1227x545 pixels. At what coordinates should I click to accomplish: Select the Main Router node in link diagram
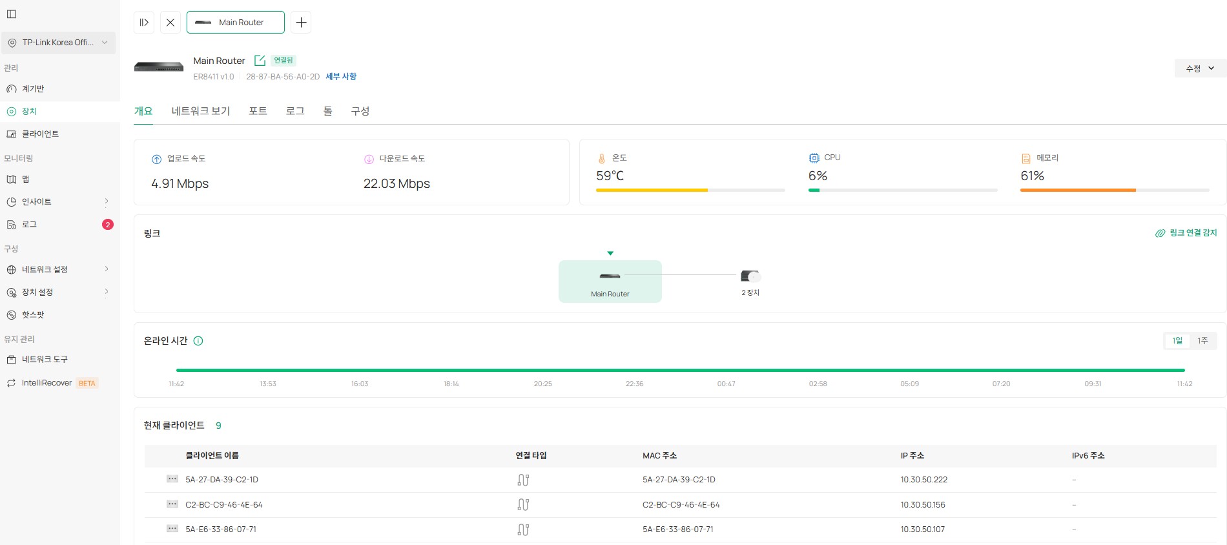610,282
